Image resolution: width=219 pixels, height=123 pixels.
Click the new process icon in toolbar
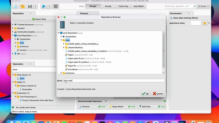[x=15, y=6]
